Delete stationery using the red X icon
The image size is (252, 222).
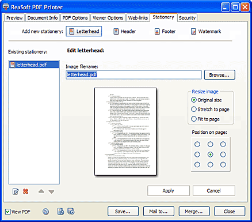[25, 191]
